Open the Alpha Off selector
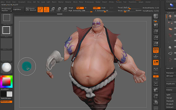This screenshot has width=176, height=110. (7, 44)
